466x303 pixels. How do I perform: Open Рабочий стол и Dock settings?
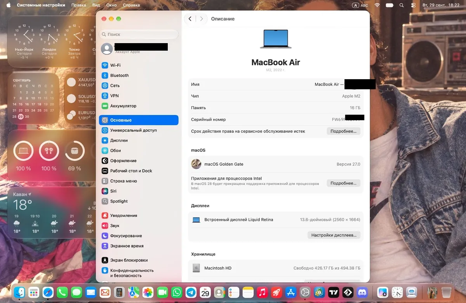[139, 171]
